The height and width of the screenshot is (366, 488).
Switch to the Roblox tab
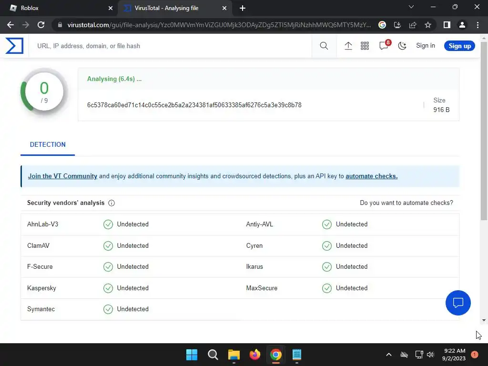tap(59, 8)
